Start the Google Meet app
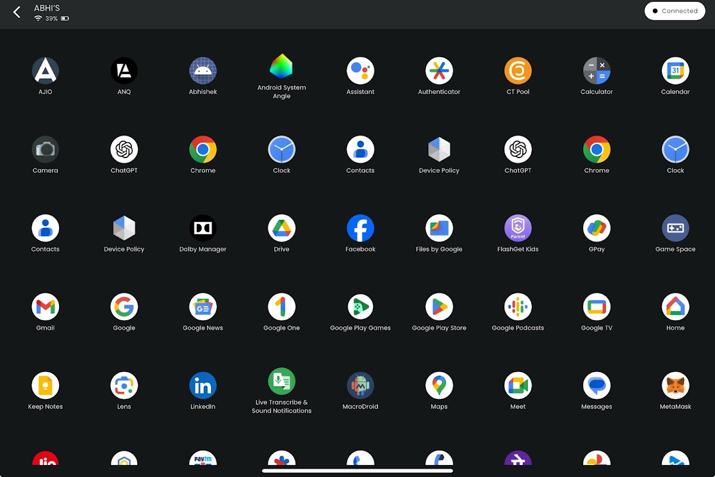The width and height of the screenshot is (715, 477). click(518, 386)
